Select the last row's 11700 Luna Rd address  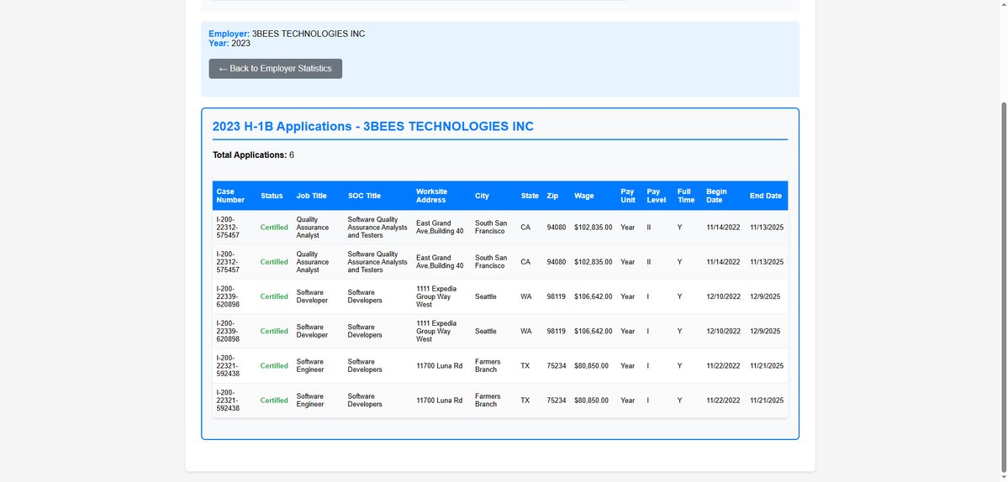pyautogui.click(x=439, y=401)
